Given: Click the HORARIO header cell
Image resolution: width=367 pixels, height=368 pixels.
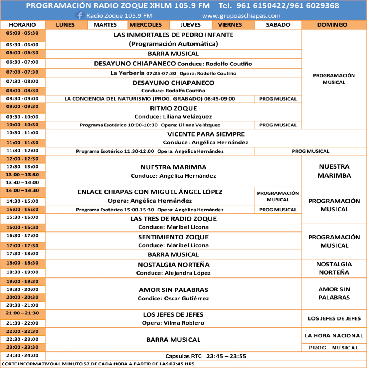Looking at the screenshot, I should point(23,25).
